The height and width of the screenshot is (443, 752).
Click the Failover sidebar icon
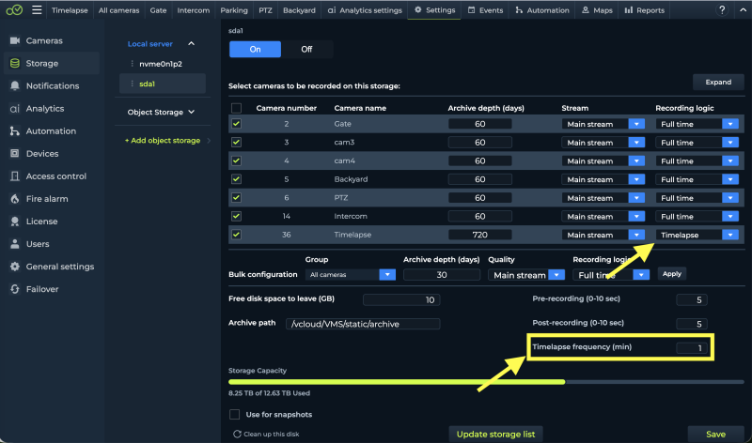point(15,289)
